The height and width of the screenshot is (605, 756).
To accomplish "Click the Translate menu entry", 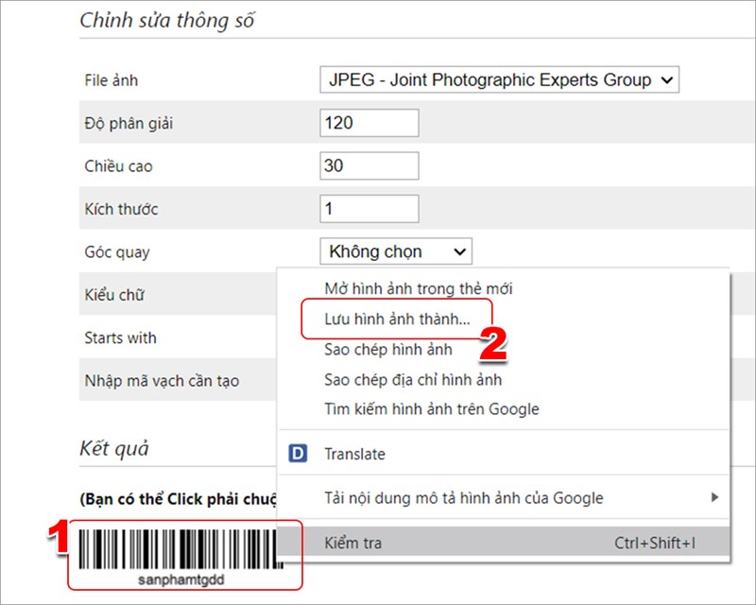I will coord(355,453).
